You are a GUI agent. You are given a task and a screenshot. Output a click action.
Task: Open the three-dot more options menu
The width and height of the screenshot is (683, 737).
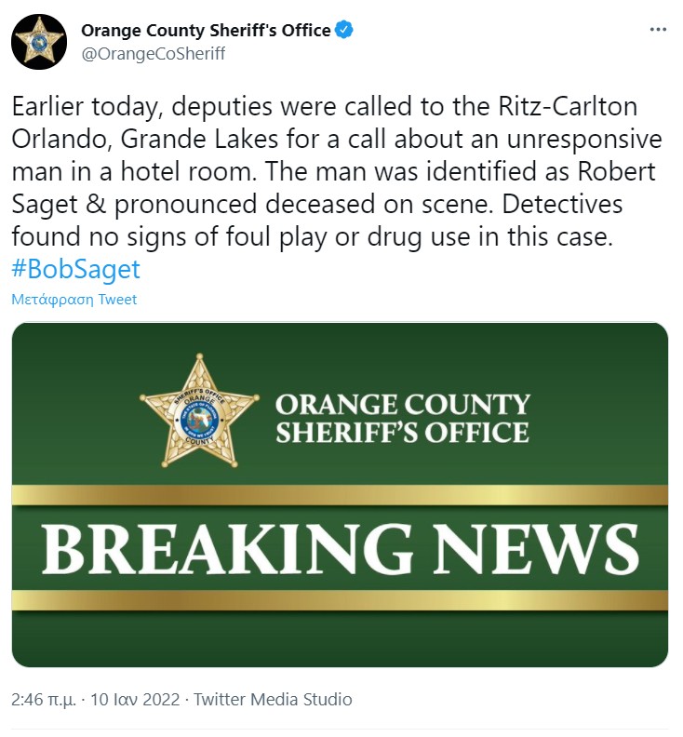tap(658, 30)
